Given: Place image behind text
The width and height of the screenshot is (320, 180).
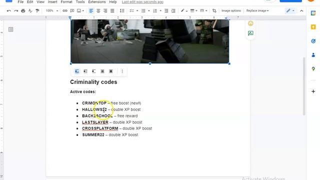Looking at the screenshot, I should click(x=102, y=71).
